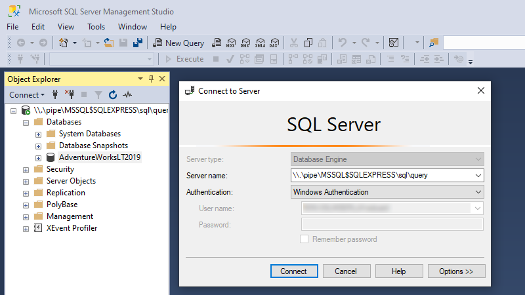Open the Tools menu

[96, 27]
